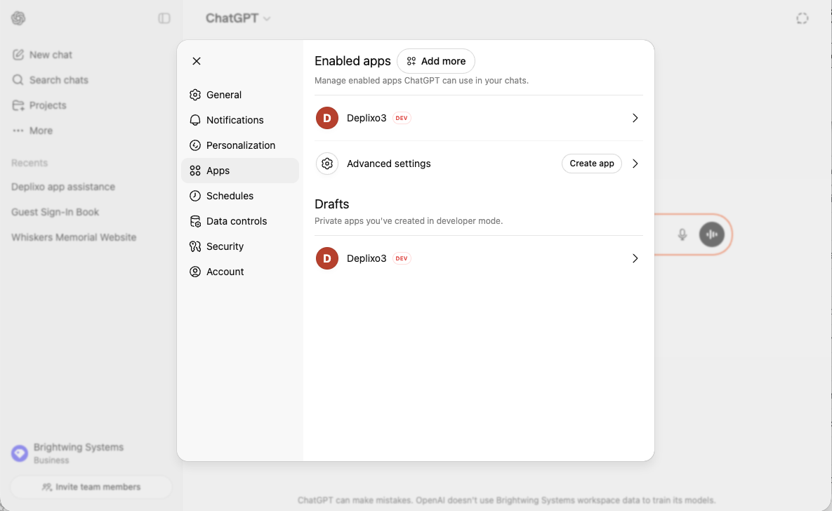Click DEV badge on draft Deplixo3
This screenshot has height=511, width=832.
(x=402, y=258)
